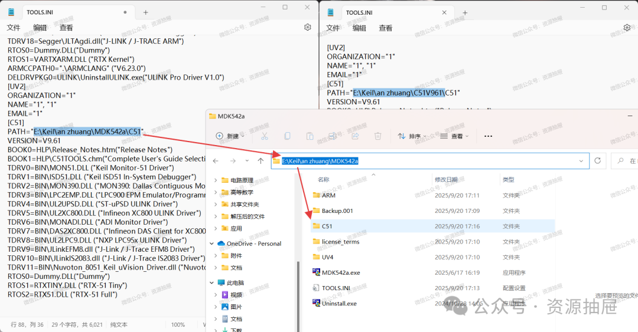Collapse the 此电脑 tree node

[211, 282]
